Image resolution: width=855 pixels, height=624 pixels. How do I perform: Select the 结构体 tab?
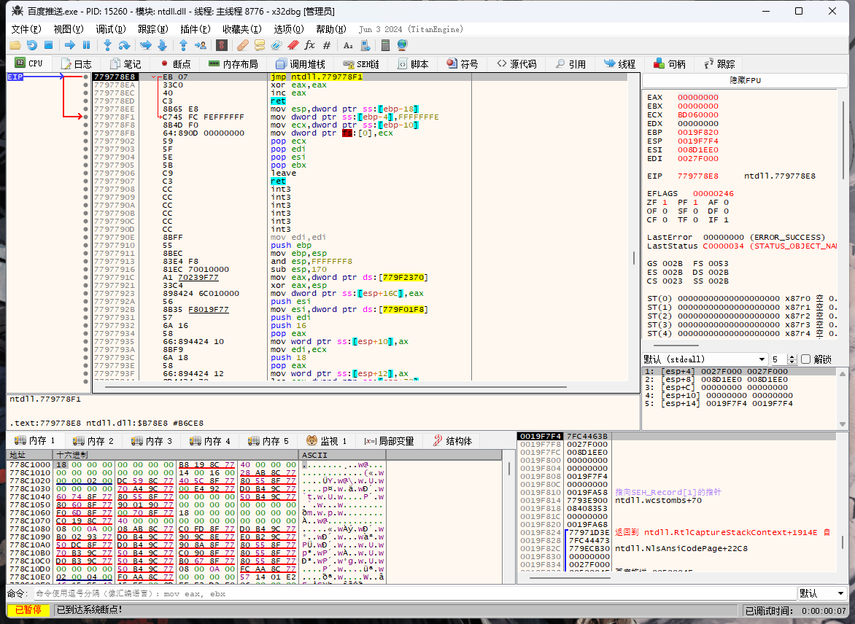point(452,440)
